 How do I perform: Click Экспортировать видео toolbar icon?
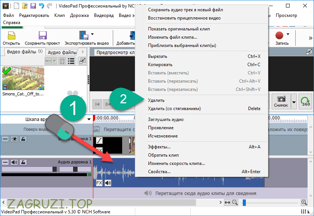point(84,35)
